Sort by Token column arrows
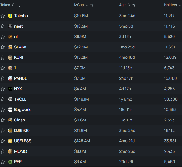182x167 pixels. (13, 5)
